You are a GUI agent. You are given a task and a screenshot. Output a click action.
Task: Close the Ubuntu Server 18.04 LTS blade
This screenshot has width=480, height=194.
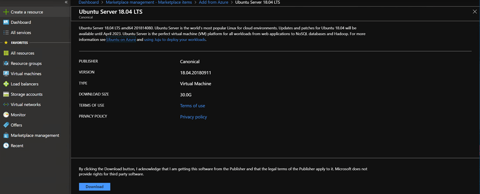pos(475,11)
